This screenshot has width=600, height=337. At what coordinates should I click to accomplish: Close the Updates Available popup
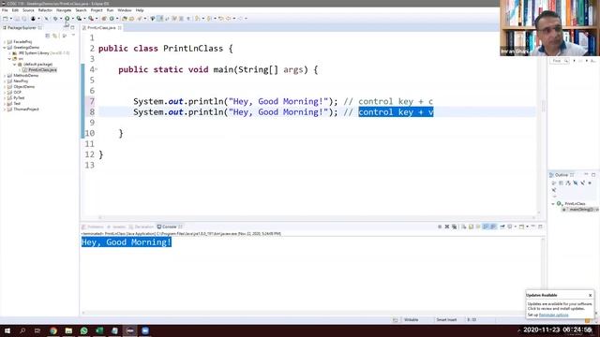pyautogui.click(x=590, y=295)
